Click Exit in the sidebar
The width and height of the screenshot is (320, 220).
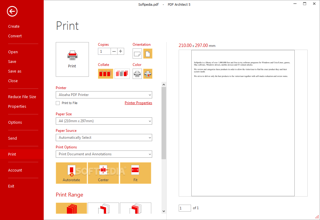click(11, 186)
